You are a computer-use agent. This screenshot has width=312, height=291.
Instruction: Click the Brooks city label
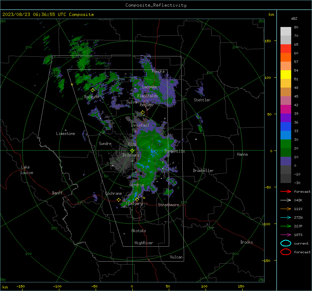point(246,242)
